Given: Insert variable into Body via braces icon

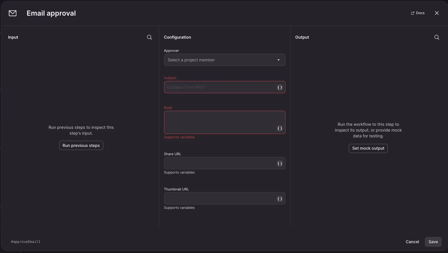Looking at the screenshot, I should pyautogui.click(x=280, y=128).
